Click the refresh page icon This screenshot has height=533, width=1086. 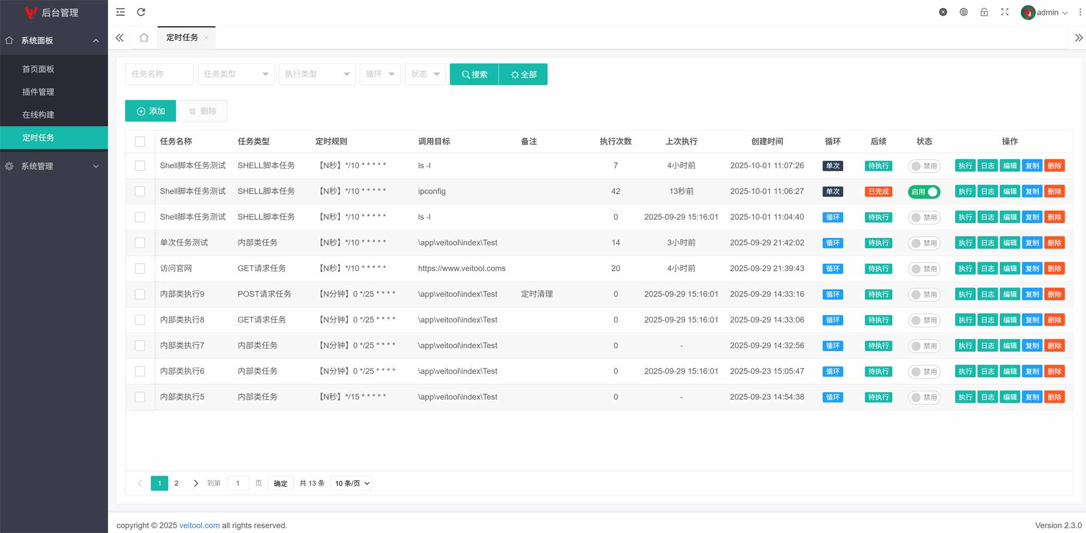[141, 12]
